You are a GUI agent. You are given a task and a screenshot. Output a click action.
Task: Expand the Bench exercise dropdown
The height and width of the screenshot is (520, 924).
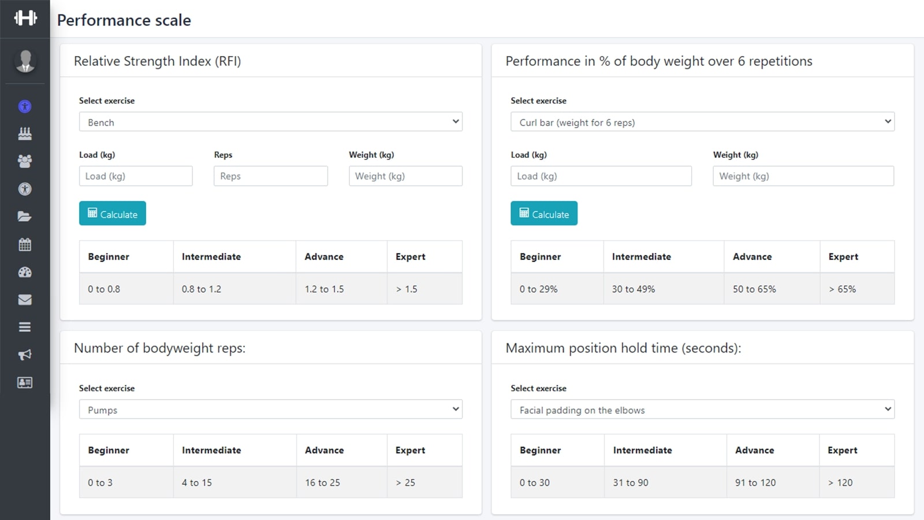pyautogui.click(x=270, y=122)
